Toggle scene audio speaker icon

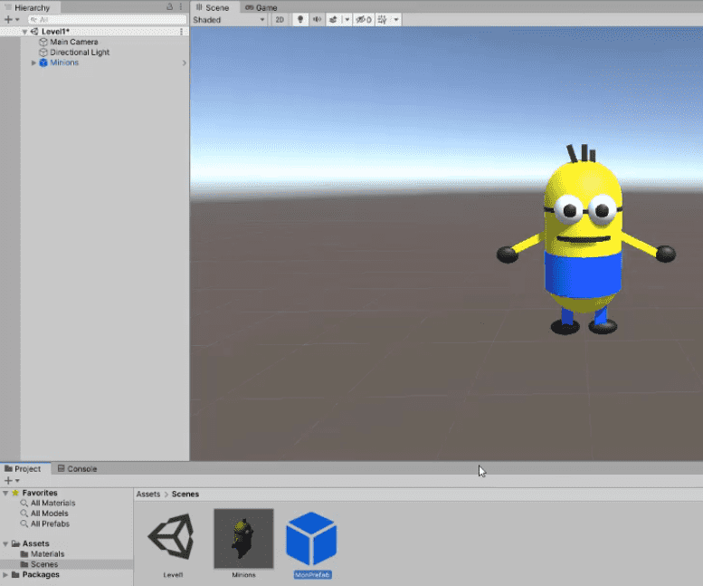317,19
